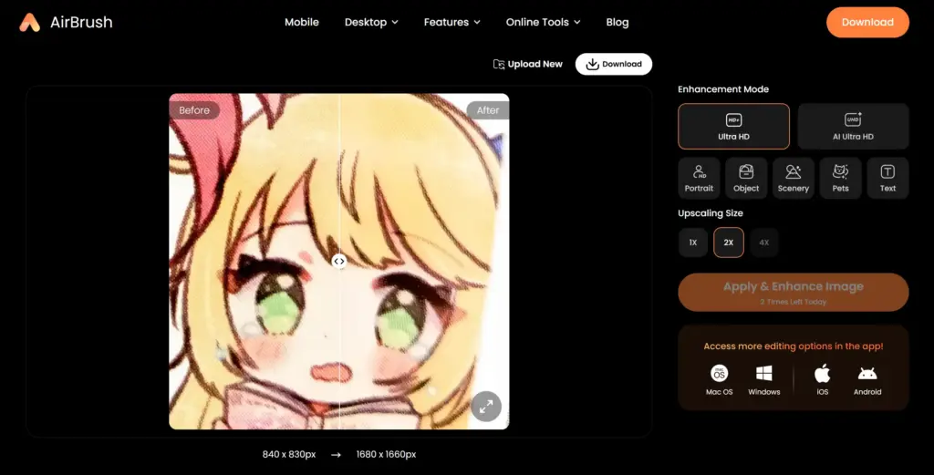The height and width of the screenshot is (475, 934).
Task: Set upscaling size to 4X
Action: (x=764, y=243)
